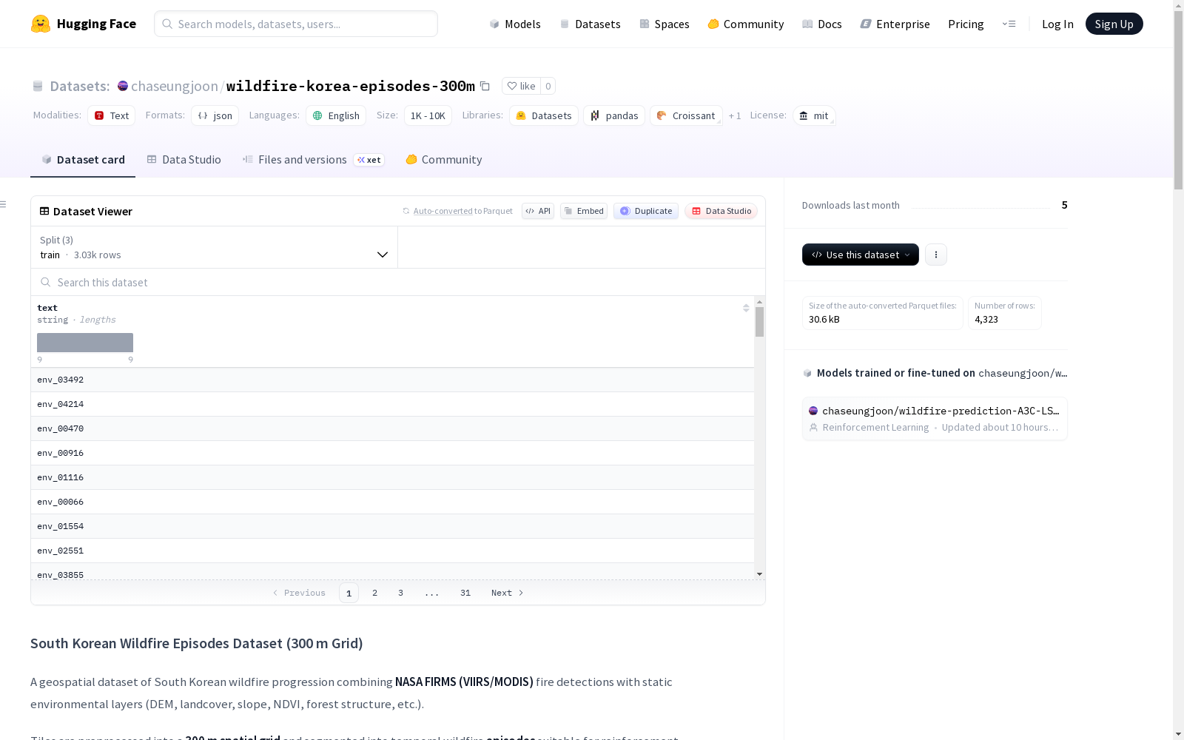Click the text length histogram bar

tap(85, 343)
